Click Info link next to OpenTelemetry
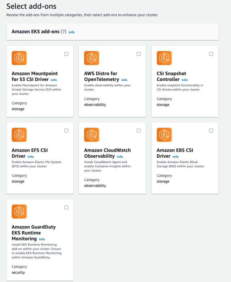The height and width of the screenshot is (282, 231). pyautogui.click(x=124, y=80)
